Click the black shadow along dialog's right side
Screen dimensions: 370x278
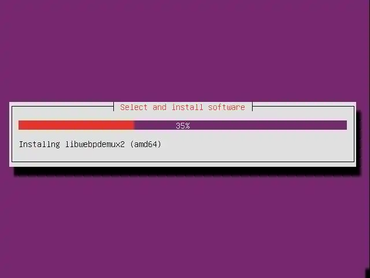(358, 140)
